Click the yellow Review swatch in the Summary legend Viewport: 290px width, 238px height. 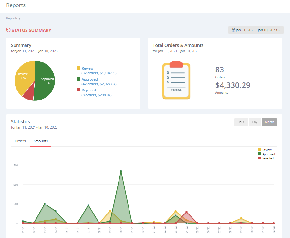tap(78, 68)
